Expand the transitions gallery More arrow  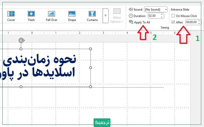[x=106, y=16]
